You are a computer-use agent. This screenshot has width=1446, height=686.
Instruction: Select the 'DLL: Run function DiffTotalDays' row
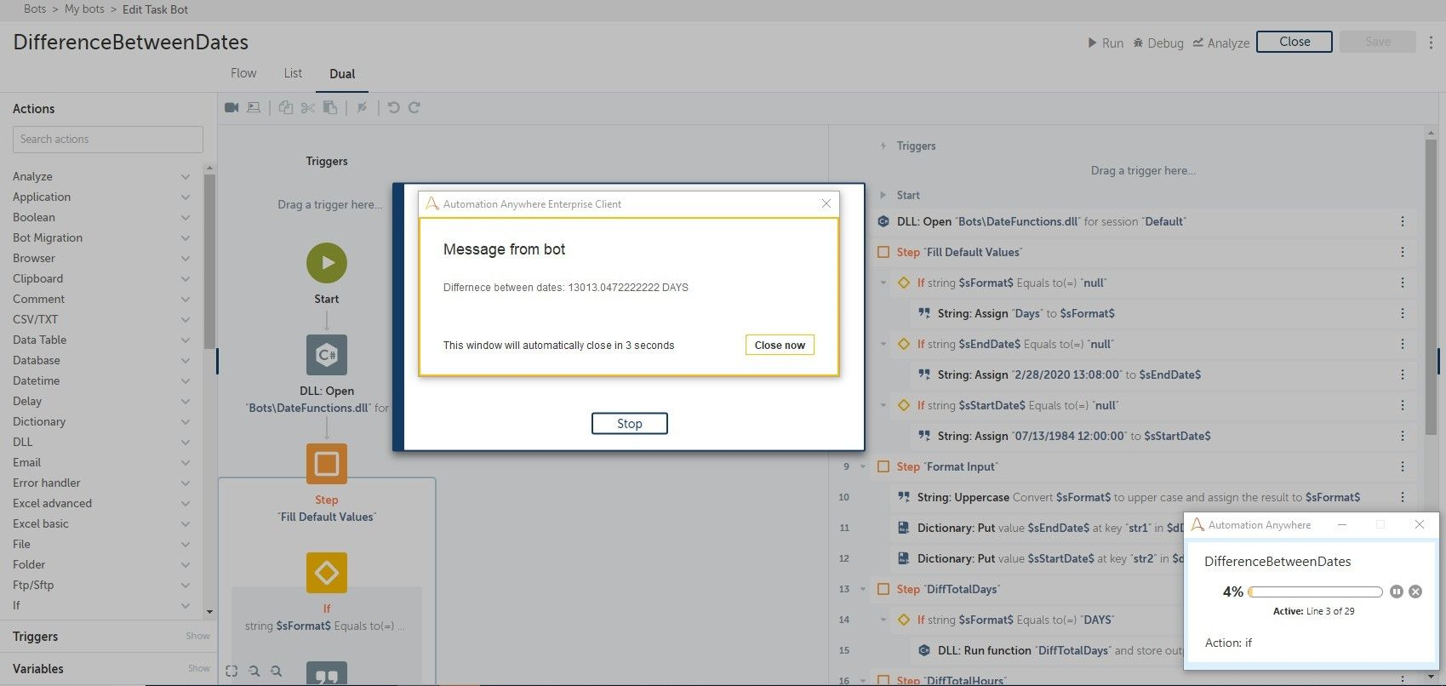(x=1049, y=650)
